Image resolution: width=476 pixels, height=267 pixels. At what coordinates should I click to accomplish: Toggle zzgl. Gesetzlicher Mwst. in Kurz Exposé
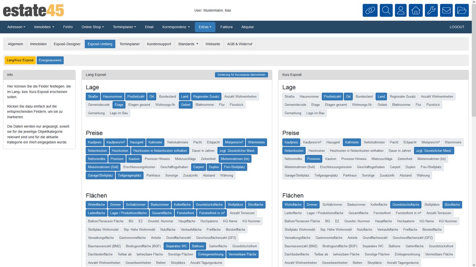point(434,150)
